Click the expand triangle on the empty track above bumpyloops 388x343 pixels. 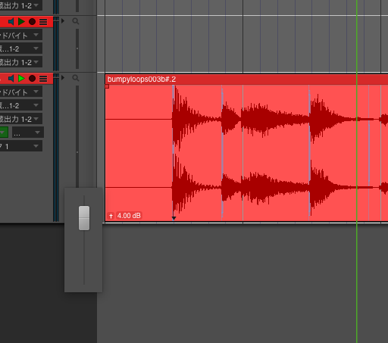click(x=63, y=20)
